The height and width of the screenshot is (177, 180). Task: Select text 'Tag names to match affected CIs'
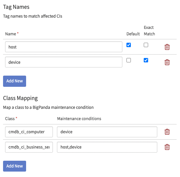33,16
